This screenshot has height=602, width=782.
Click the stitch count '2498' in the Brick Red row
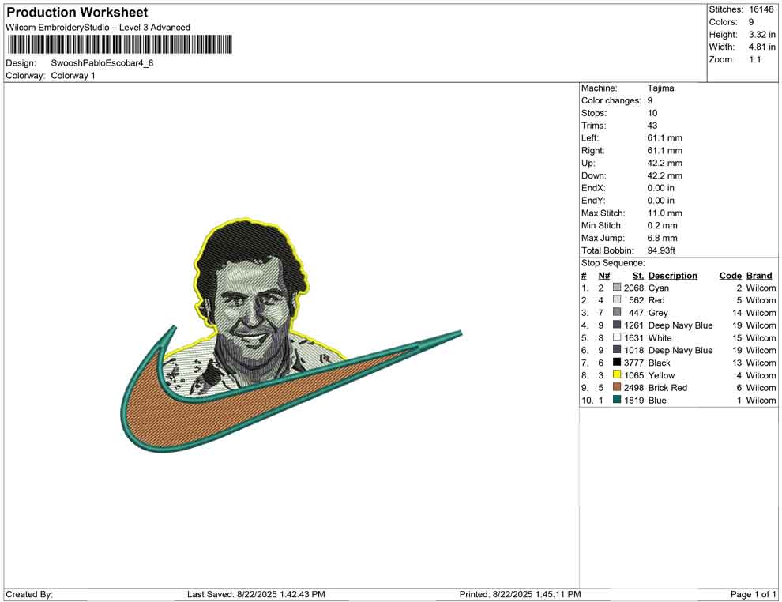(633, 388)
